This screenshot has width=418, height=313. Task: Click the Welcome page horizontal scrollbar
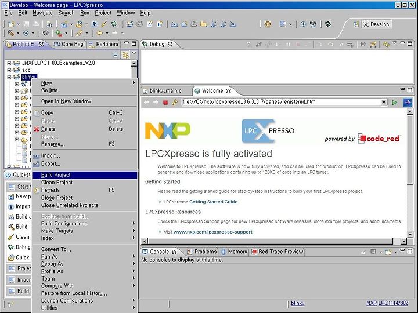click(x=271, y=241)
